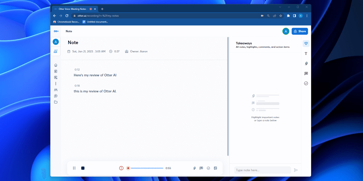Open the people groups icon in sidebar
The width and height of the screenshot is (363, 181).
56,90
